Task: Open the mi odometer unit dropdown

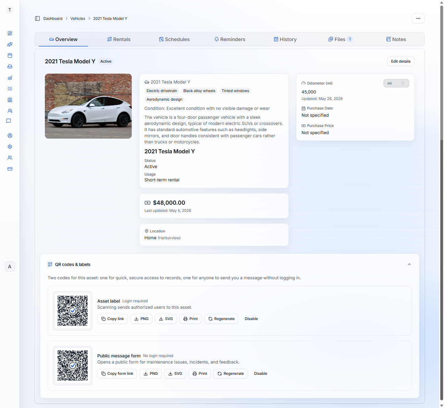Action: (396, 83)
